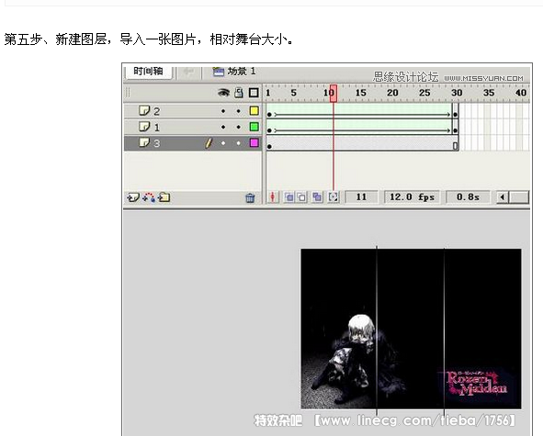Click the green outline swatch of layer 1
Image resolution: width=543 pixels, height=436 pixels.
point(255,127)
